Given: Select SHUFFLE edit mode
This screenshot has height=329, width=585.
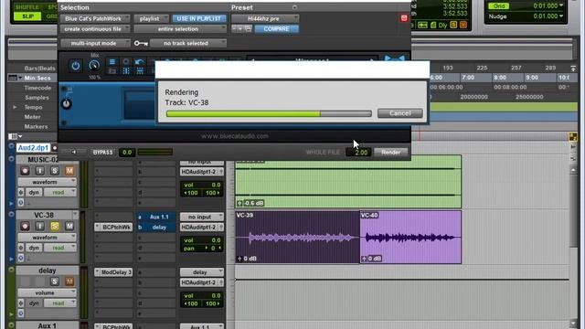Looking at the screenshot, I should (27, 7).
